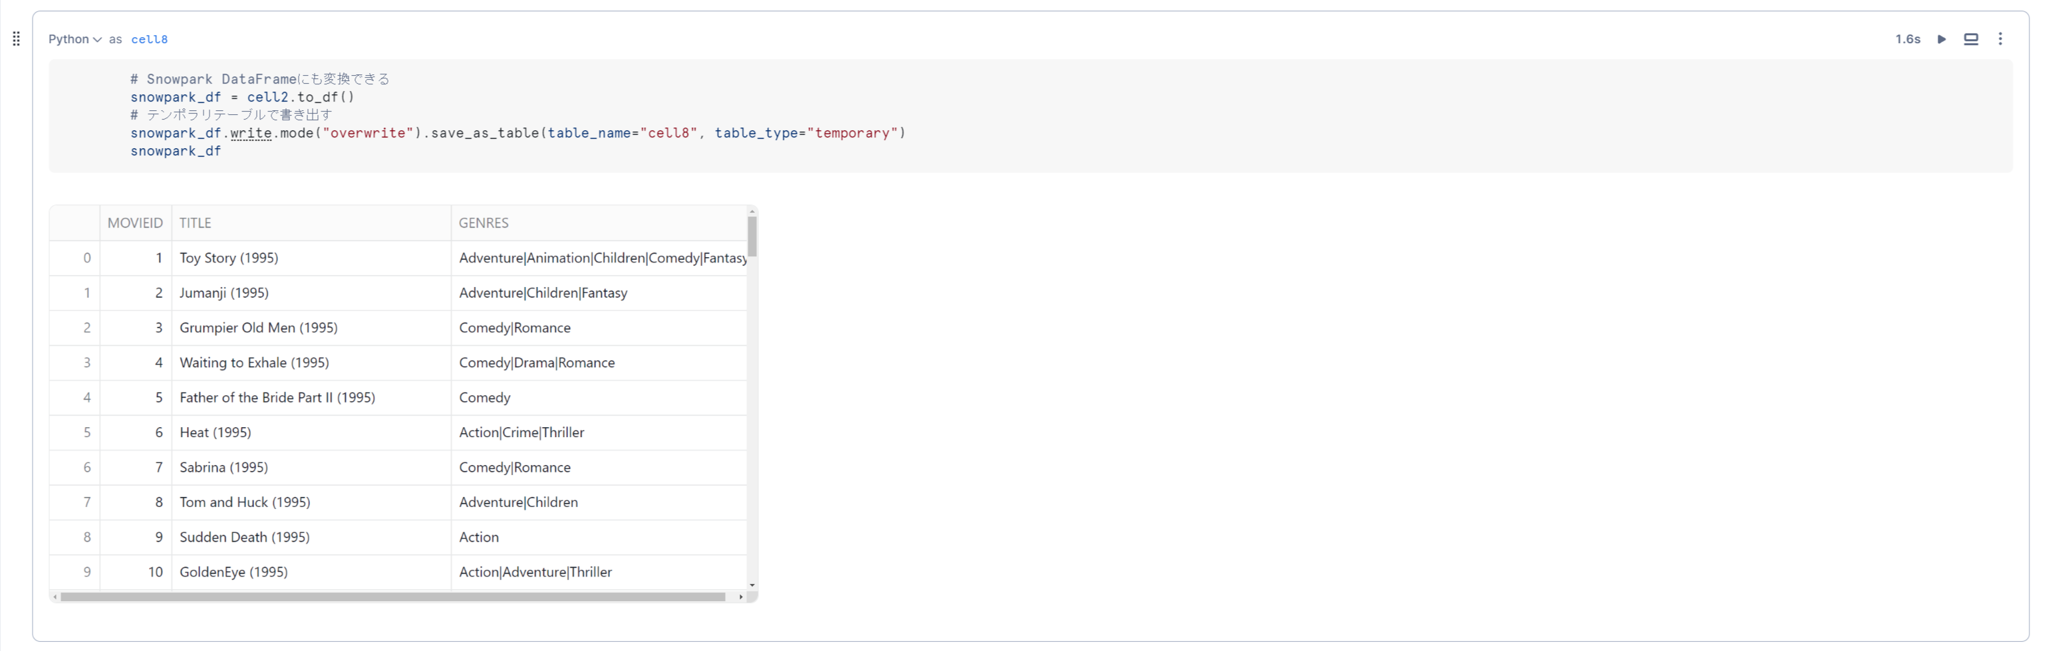This screenshot has height=651, width=2056.
Task: Select the Toy Story (1995) title cell
Action: pyautogui.click(x=229, y=258)
